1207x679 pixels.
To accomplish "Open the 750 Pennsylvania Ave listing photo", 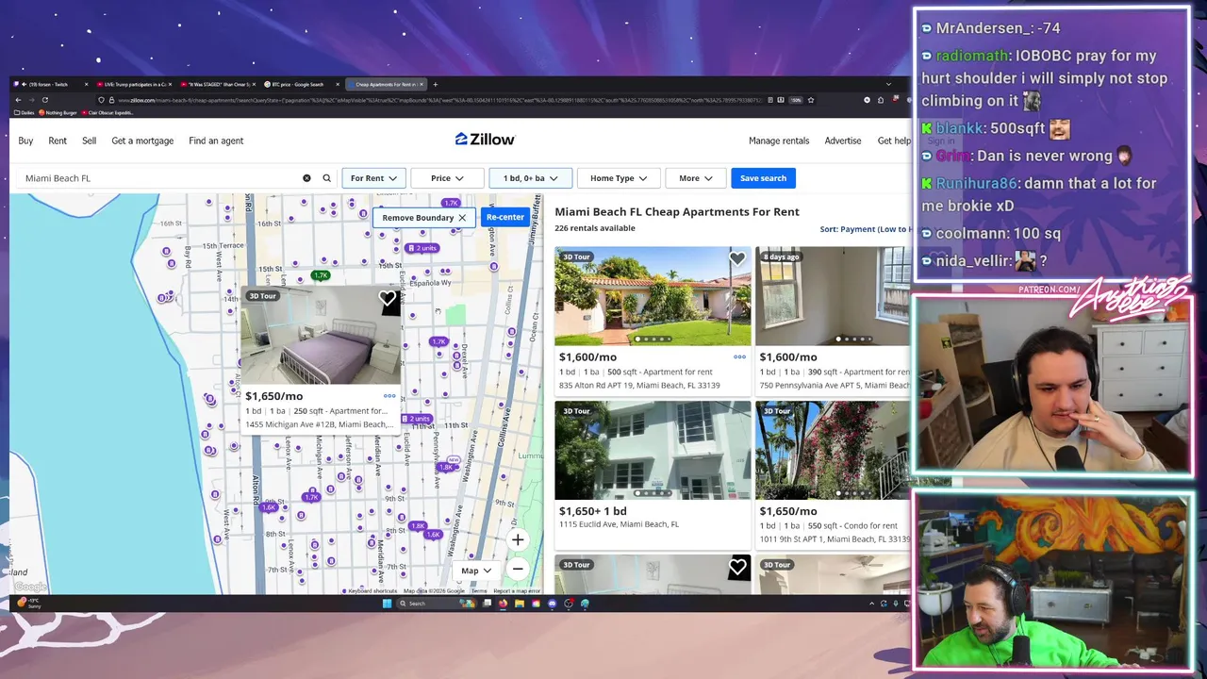I will point(833,296).
